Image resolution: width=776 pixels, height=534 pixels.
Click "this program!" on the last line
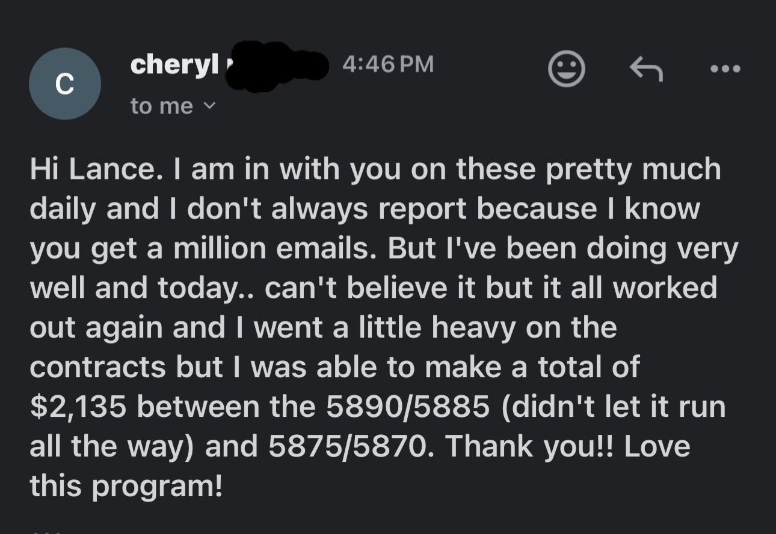click(x=126, y=486)
